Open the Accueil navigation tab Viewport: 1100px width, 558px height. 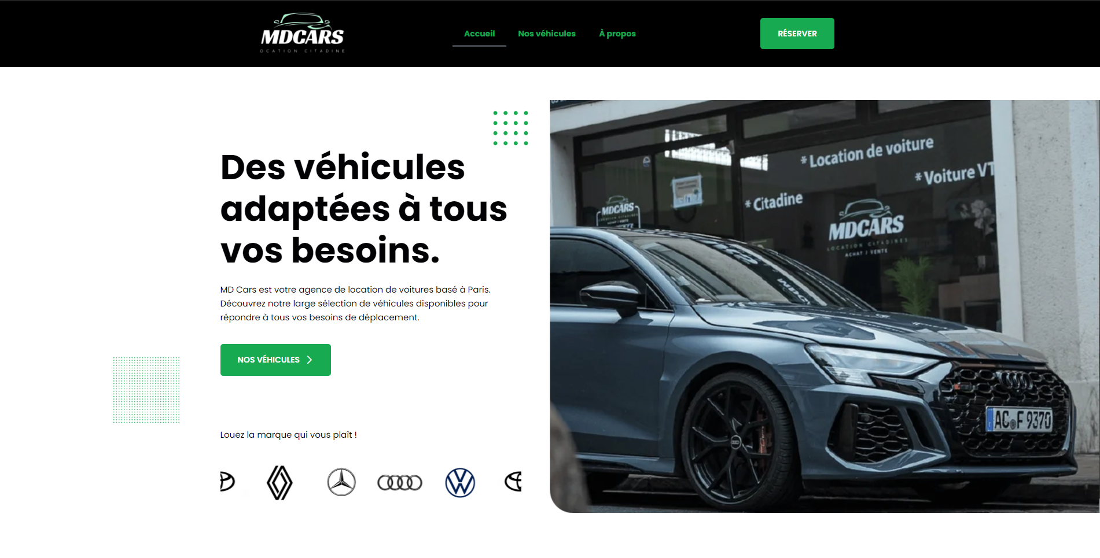479,34
